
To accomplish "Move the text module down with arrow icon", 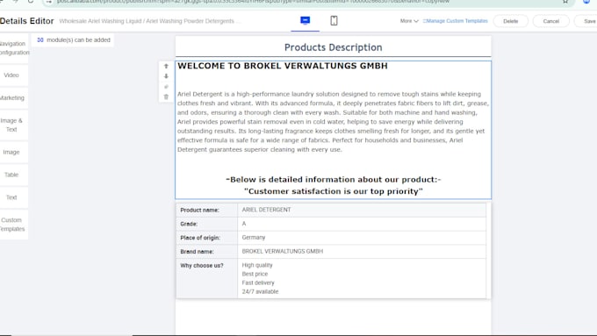I will pyautogui.click(x=166, y=76).
